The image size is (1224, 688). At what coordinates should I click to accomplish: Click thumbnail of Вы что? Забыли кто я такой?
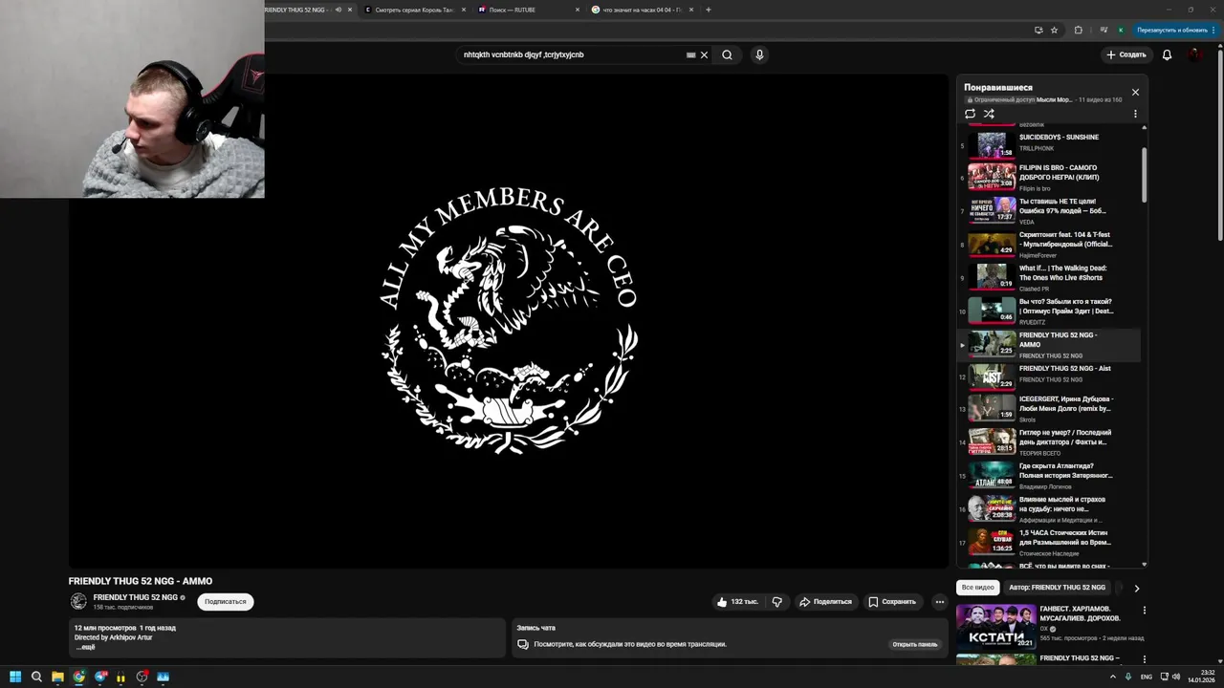point(992,310)
